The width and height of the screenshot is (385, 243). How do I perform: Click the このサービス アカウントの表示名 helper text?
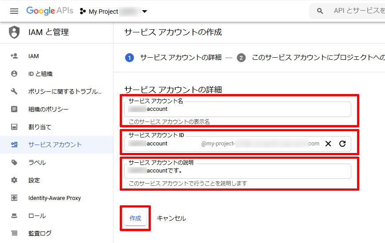(169, 122)
